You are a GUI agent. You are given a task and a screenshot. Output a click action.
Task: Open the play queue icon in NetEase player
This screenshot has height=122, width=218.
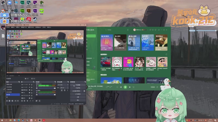point(134,87)
